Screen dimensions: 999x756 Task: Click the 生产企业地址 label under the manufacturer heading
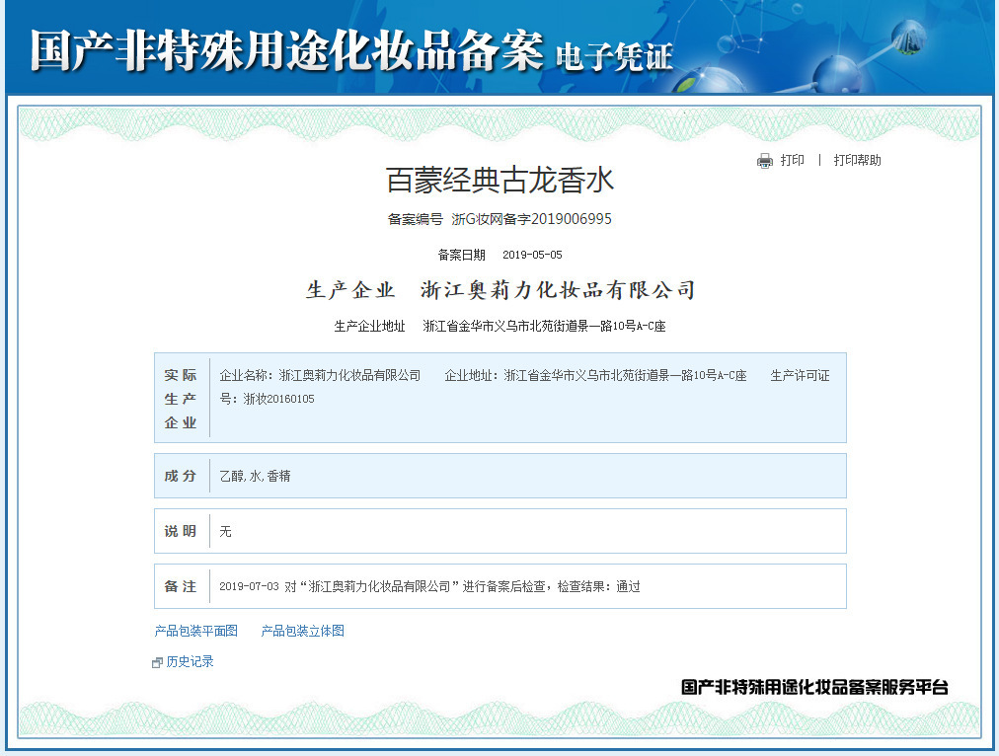[369, 326]
